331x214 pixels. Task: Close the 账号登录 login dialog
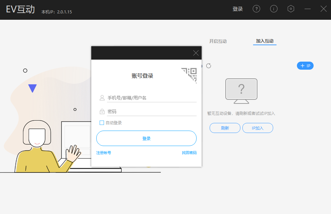[x=196, y=53]
